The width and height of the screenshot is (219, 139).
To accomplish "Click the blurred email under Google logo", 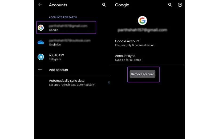I will point(143,30).
